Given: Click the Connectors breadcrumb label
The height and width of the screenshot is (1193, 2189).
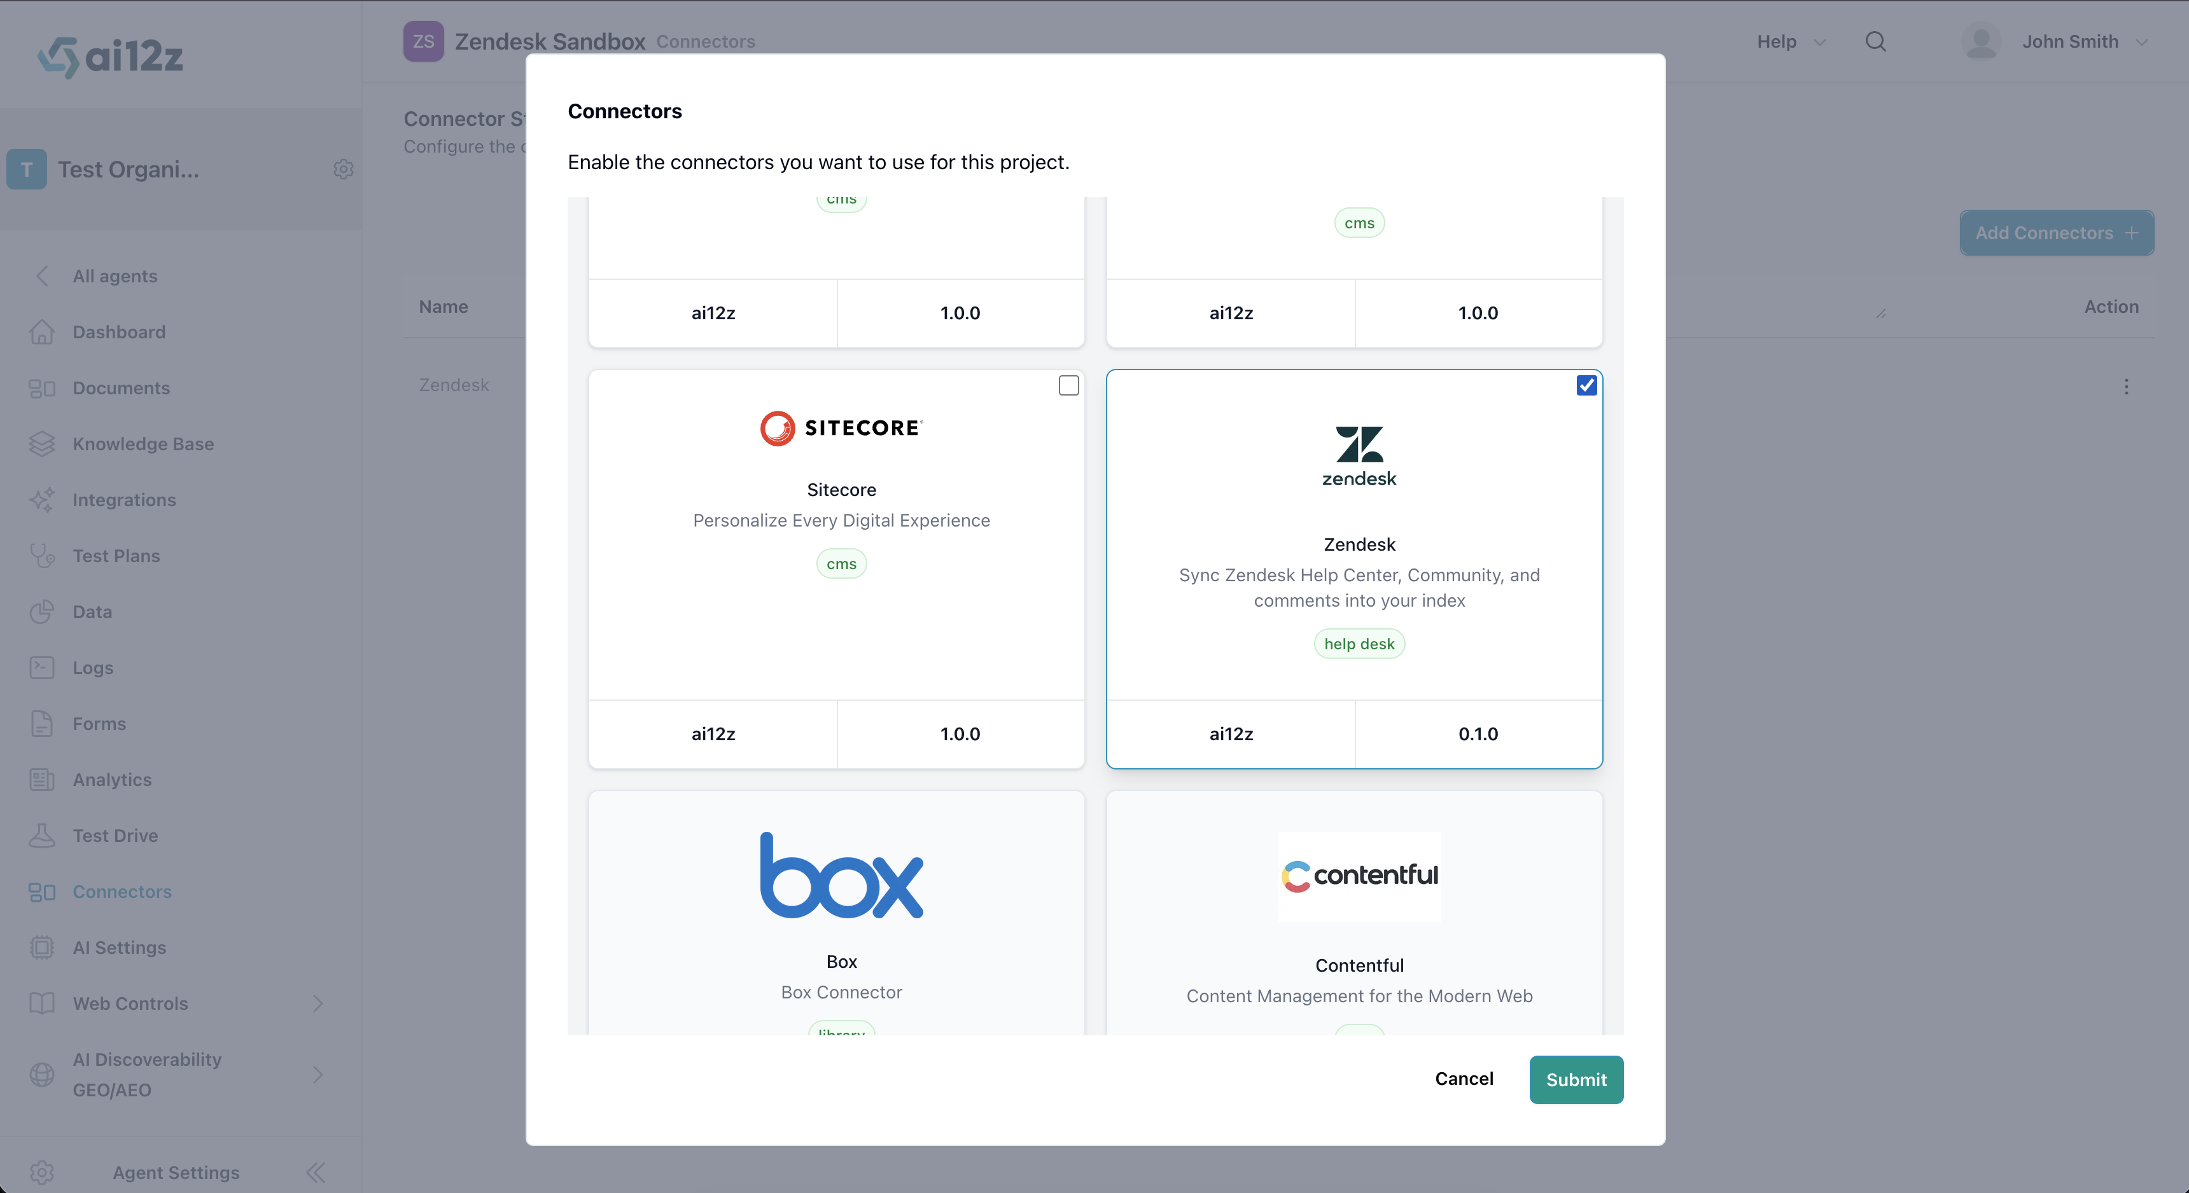Looking at the screenshot, I should (x=705, y=41).
